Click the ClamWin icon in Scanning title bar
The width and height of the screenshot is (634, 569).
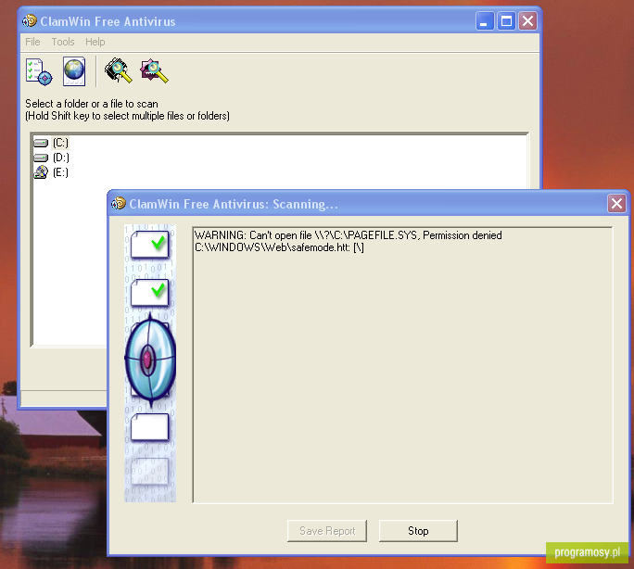point(119,203)
